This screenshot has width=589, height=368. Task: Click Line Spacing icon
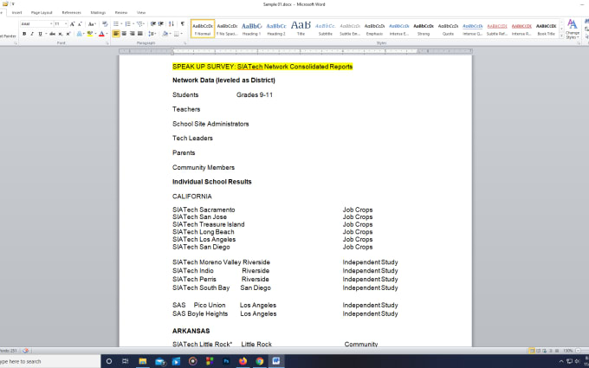(151, 34)
